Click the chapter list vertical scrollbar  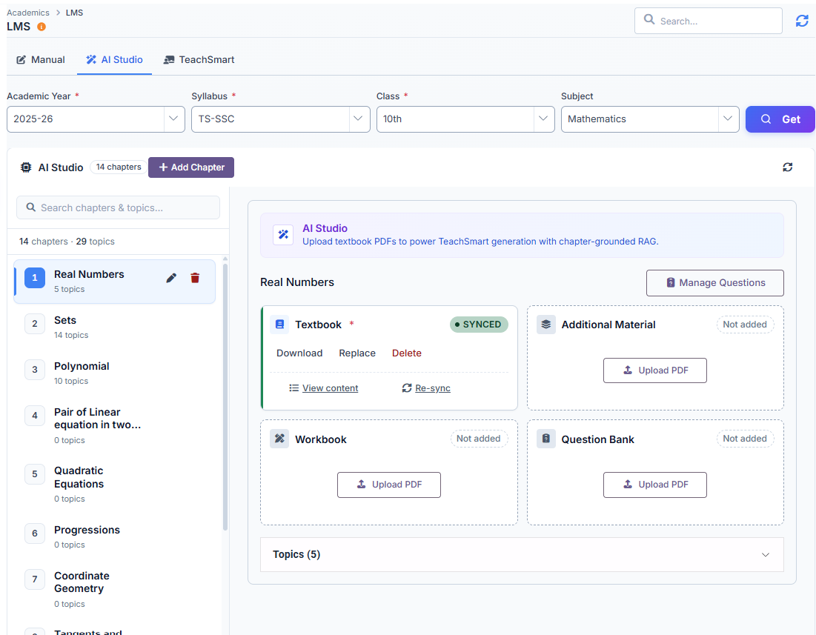pos(225,396)
